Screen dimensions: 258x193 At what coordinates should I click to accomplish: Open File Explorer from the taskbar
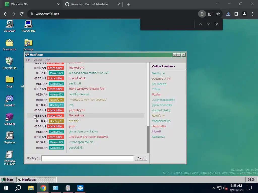tap(31, 188)
